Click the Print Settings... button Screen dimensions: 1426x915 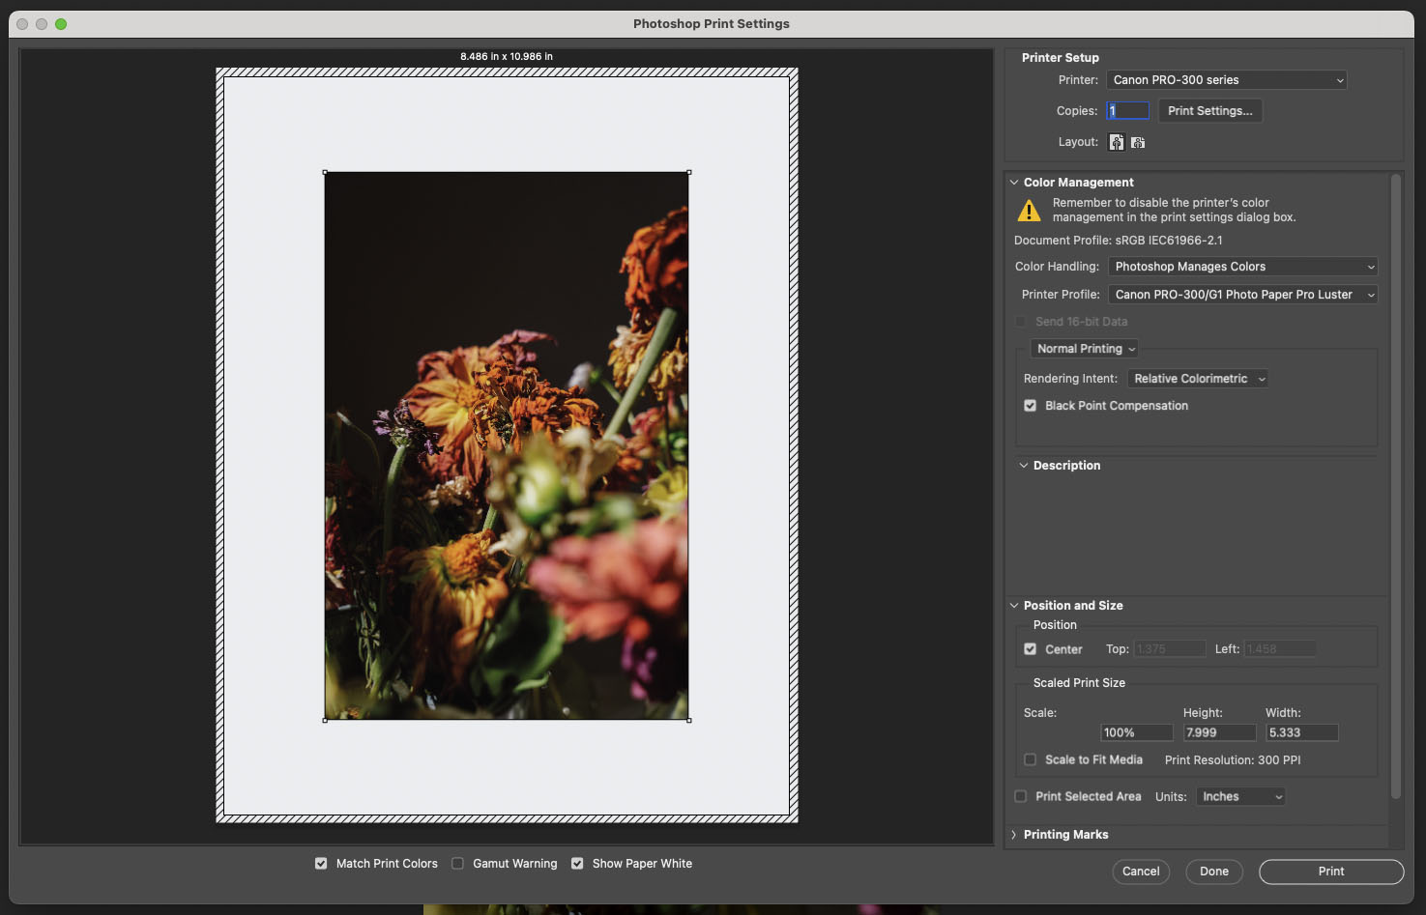[x=1210, y=111]
